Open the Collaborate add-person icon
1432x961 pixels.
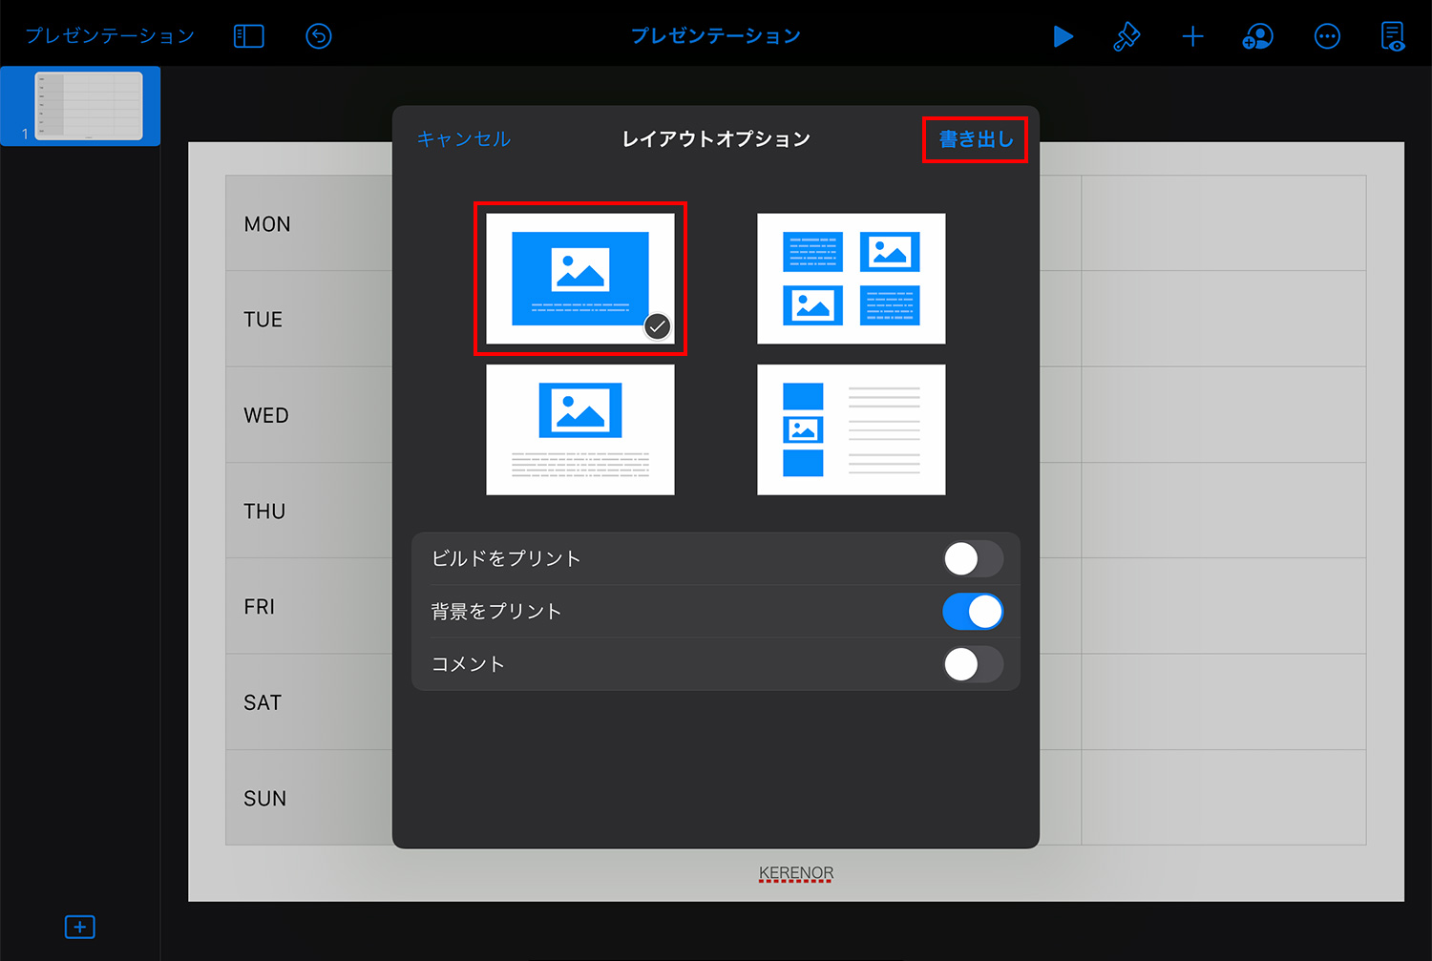point(1257,36)
